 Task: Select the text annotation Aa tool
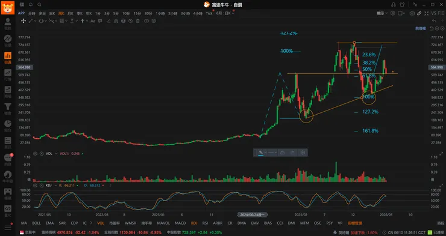(x=93, y=21)
